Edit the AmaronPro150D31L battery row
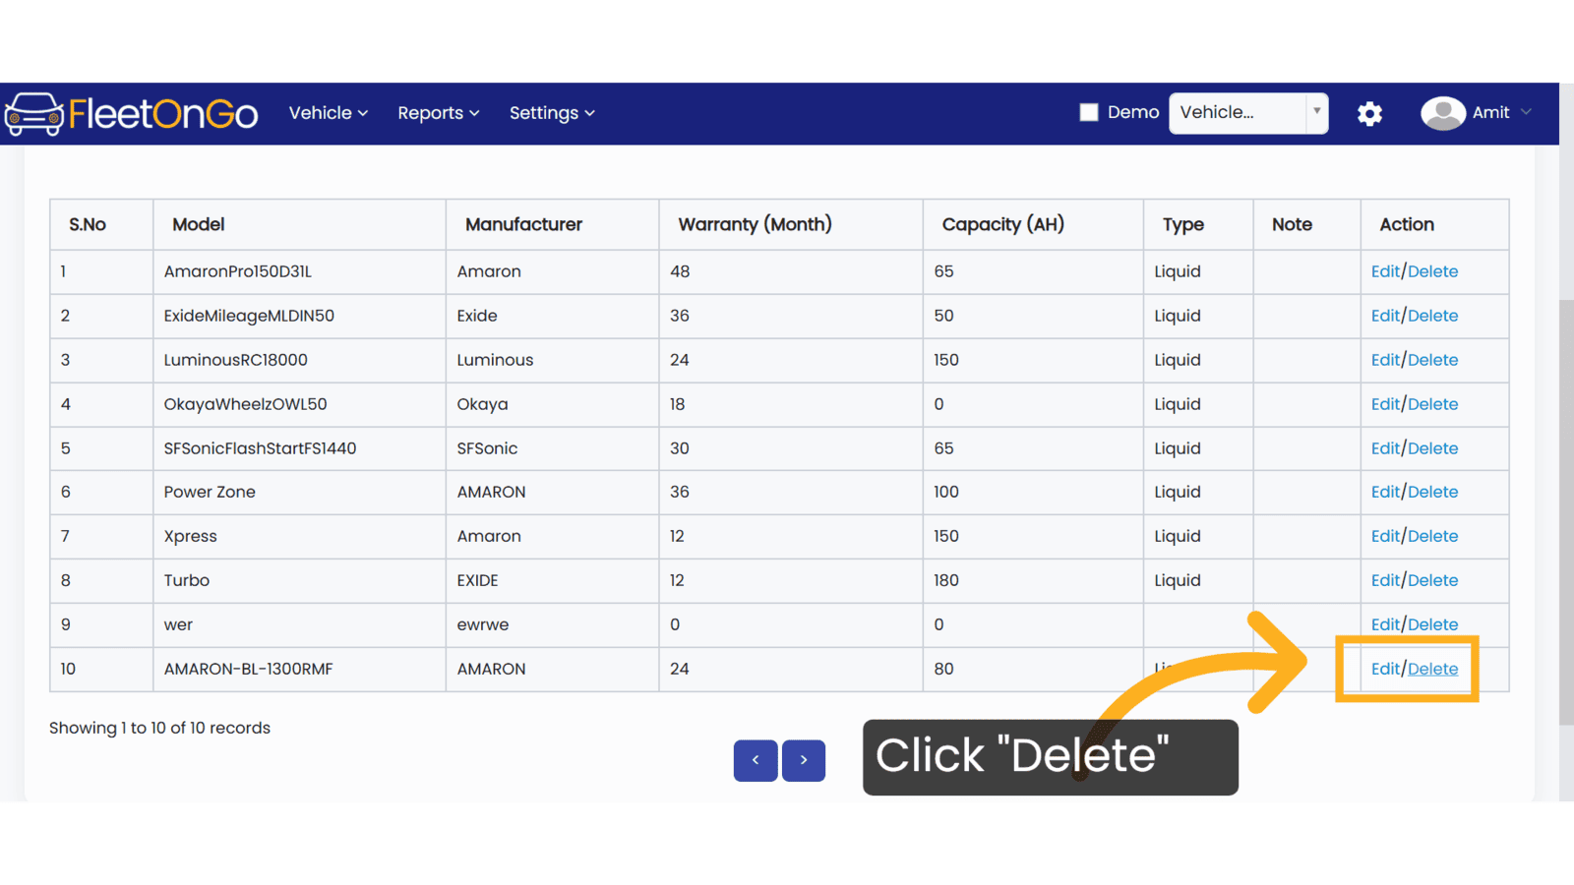1574x885 pixels. pos(1385,271)
